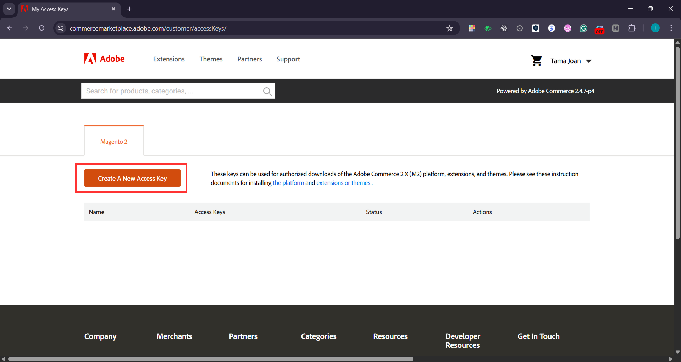This screenshot has height=362, width=681.
Task: Click the Status column header
Action: (x=374, y=212)
